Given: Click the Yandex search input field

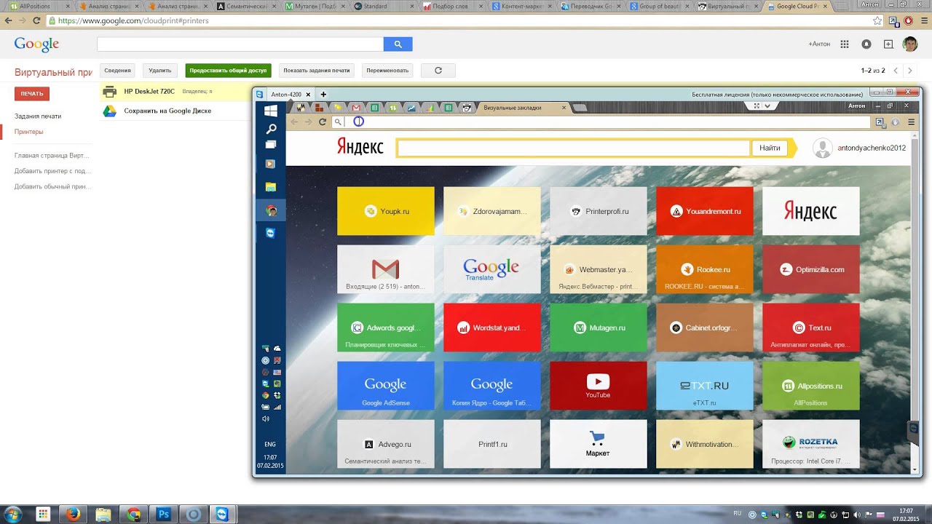Looking at the screenshot, I should (574, 148).
